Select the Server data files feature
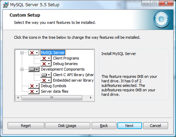Viewport: 176px width, 137px height. [55, 91]
